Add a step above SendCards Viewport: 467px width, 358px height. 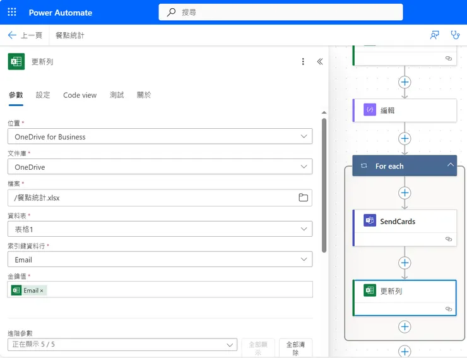click(x=405, y=193)
